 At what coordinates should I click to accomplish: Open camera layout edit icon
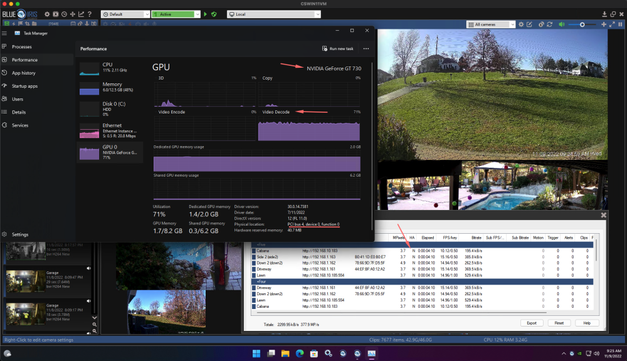(529, 24)
